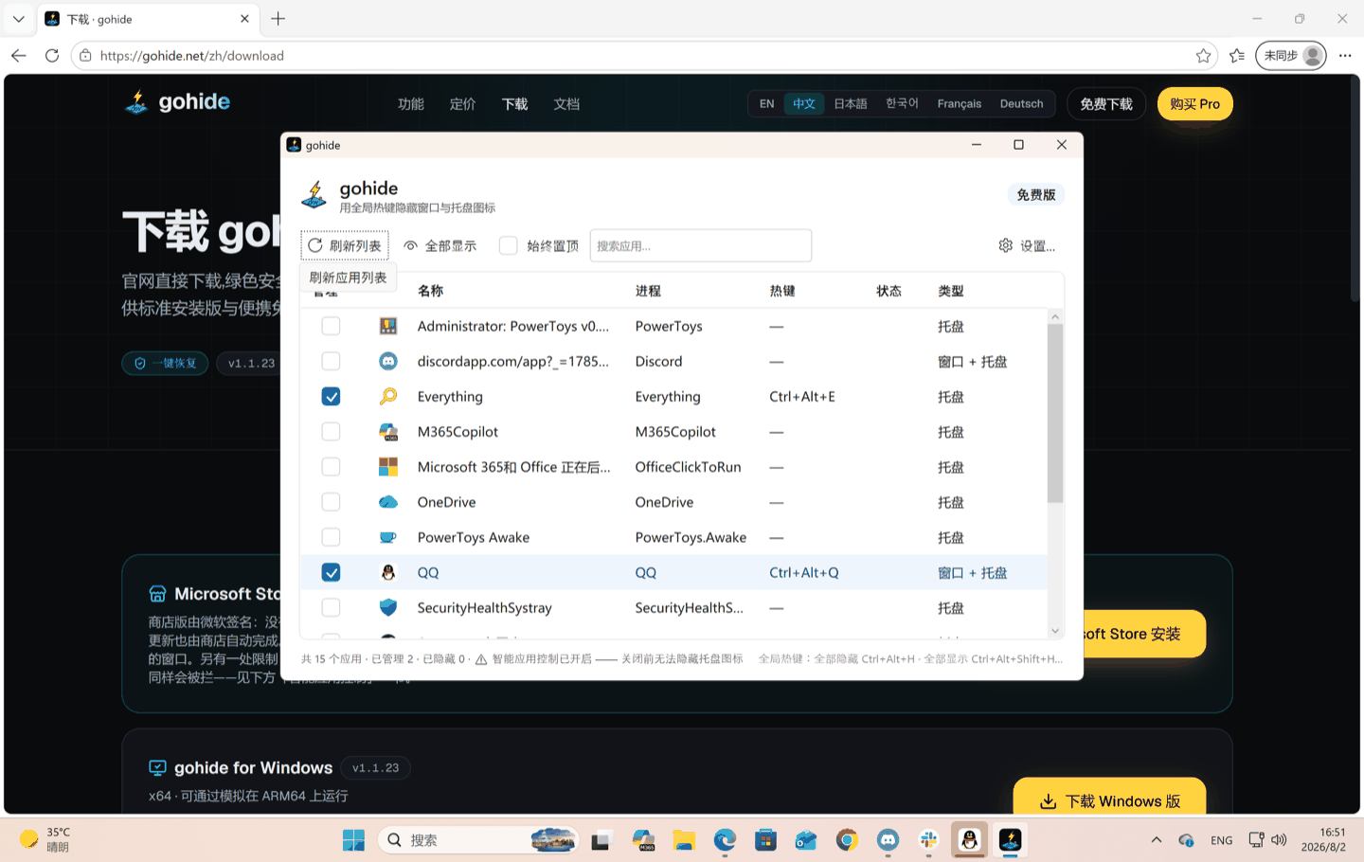Switch site language to EN

(x=767, y=104)
